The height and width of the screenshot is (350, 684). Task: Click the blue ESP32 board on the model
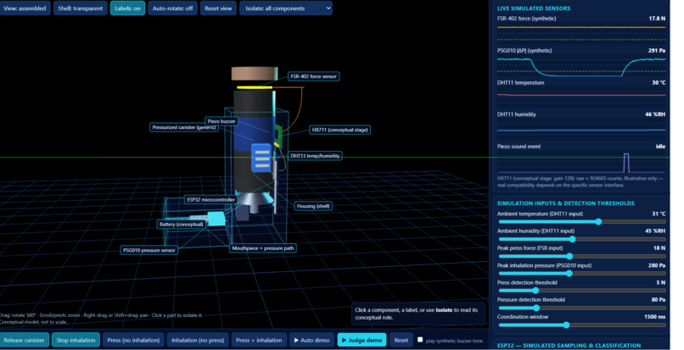click(x=261, y=158)
